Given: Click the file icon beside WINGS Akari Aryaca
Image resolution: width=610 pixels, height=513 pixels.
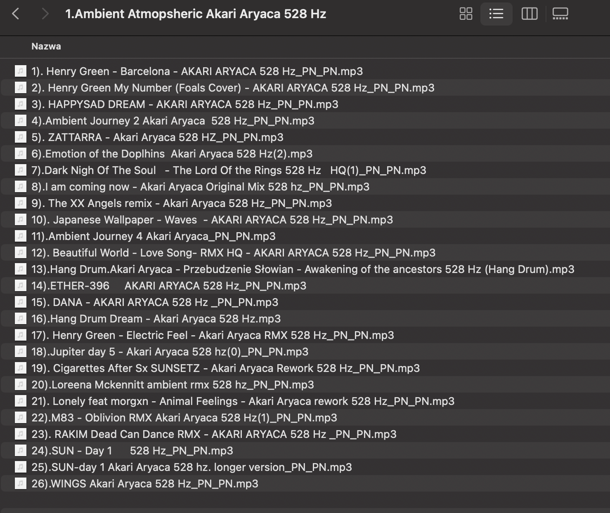Looking at the screenshot, I should (x=20, y=484).
